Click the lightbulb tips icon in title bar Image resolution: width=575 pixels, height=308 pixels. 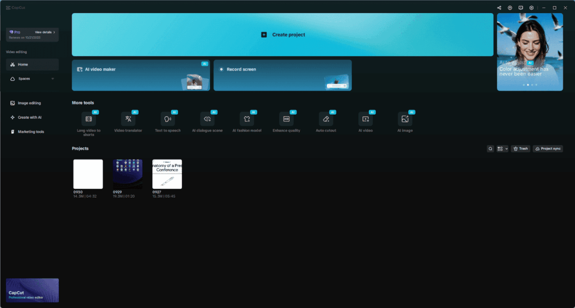pyautogui.click(x=510, y=8)
